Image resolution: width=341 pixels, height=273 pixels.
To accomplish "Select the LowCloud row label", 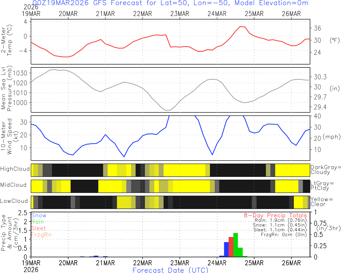I will click(14, 201).
